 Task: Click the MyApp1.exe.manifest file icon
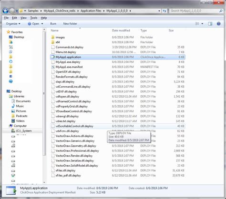tap(53, 67)
